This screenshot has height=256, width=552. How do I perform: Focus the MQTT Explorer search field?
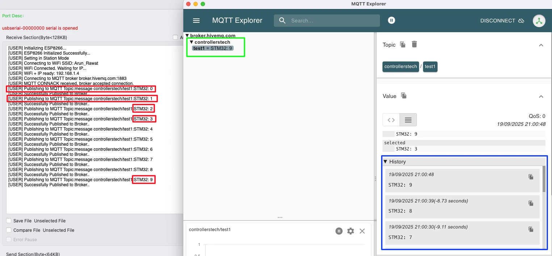click(327, 21)
